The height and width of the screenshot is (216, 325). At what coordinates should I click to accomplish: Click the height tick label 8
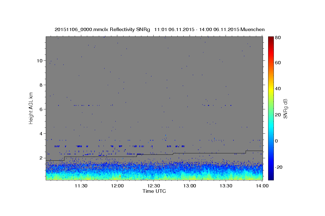[41, 85]
